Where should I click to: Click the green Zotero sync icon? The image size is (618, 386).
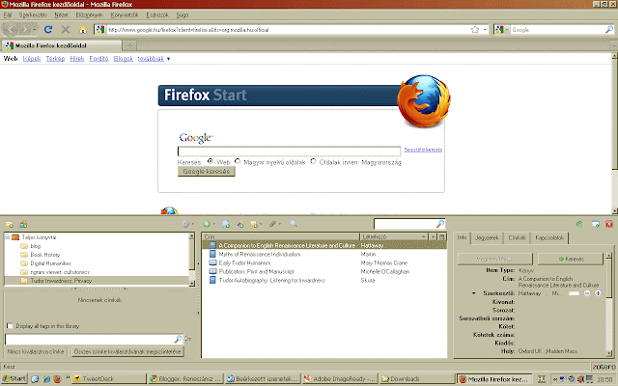579,224
